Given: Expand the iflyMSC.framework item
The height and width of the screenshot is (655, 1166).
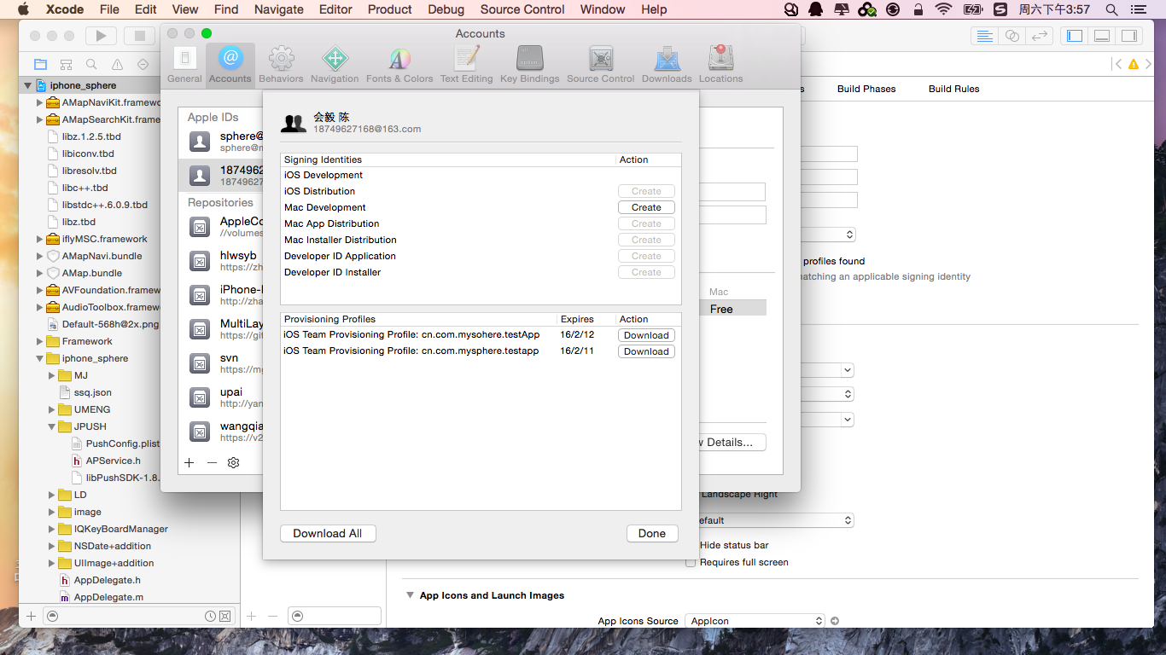Looking at the screenshot, I should click(39, 239).
